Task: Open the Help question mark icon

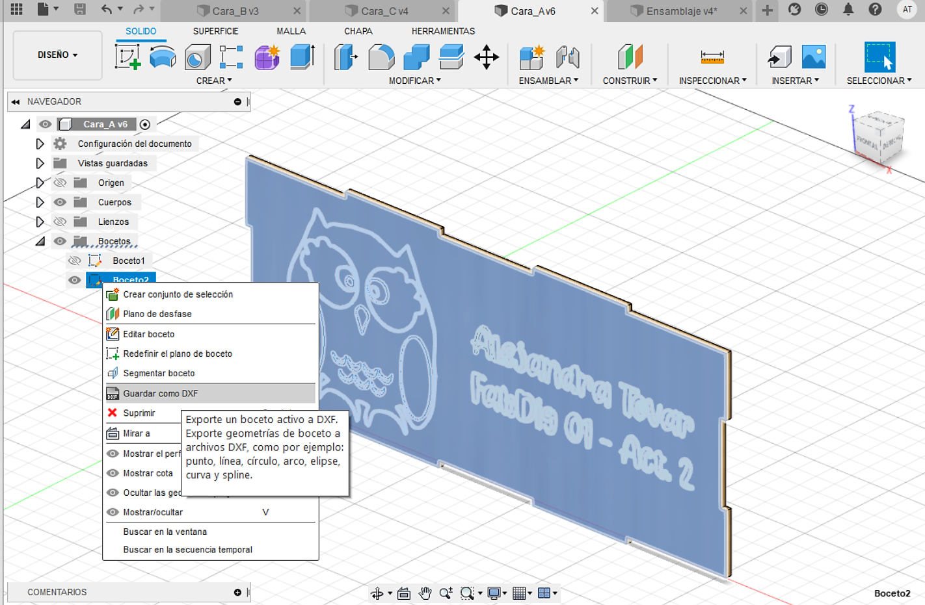Action: [876, 9]
